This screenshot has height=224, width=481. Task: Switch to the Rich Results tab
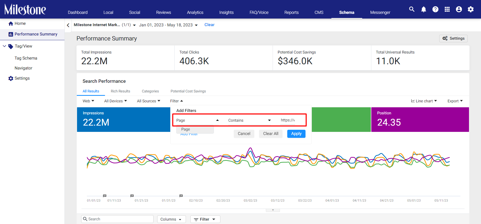[120, 91]
